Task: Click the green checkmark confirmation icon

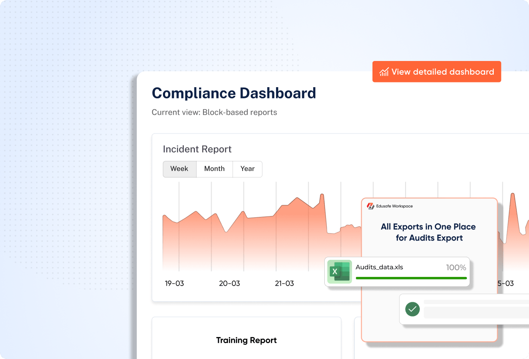Action: pos(412,309)
